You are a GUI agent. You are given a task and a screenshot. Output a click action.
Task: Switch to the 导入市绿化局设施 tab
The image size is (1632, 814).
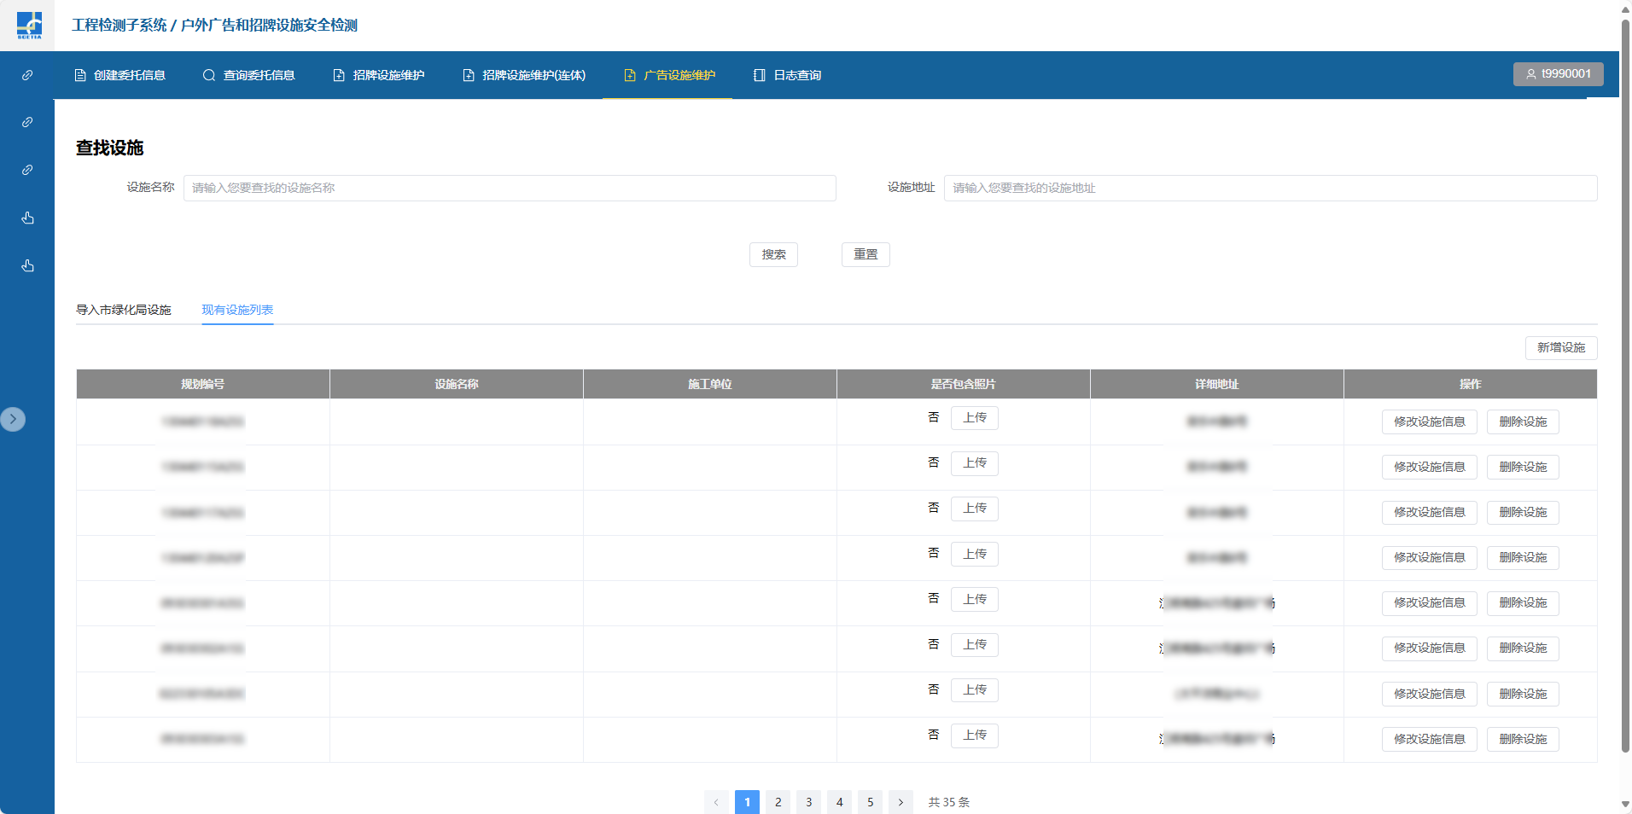(x=124, y=310)
